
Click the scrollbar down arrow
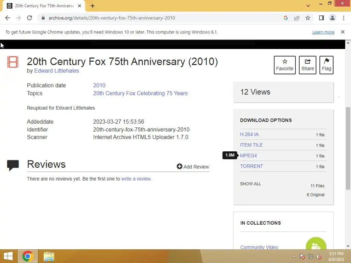tap(348, 246)
